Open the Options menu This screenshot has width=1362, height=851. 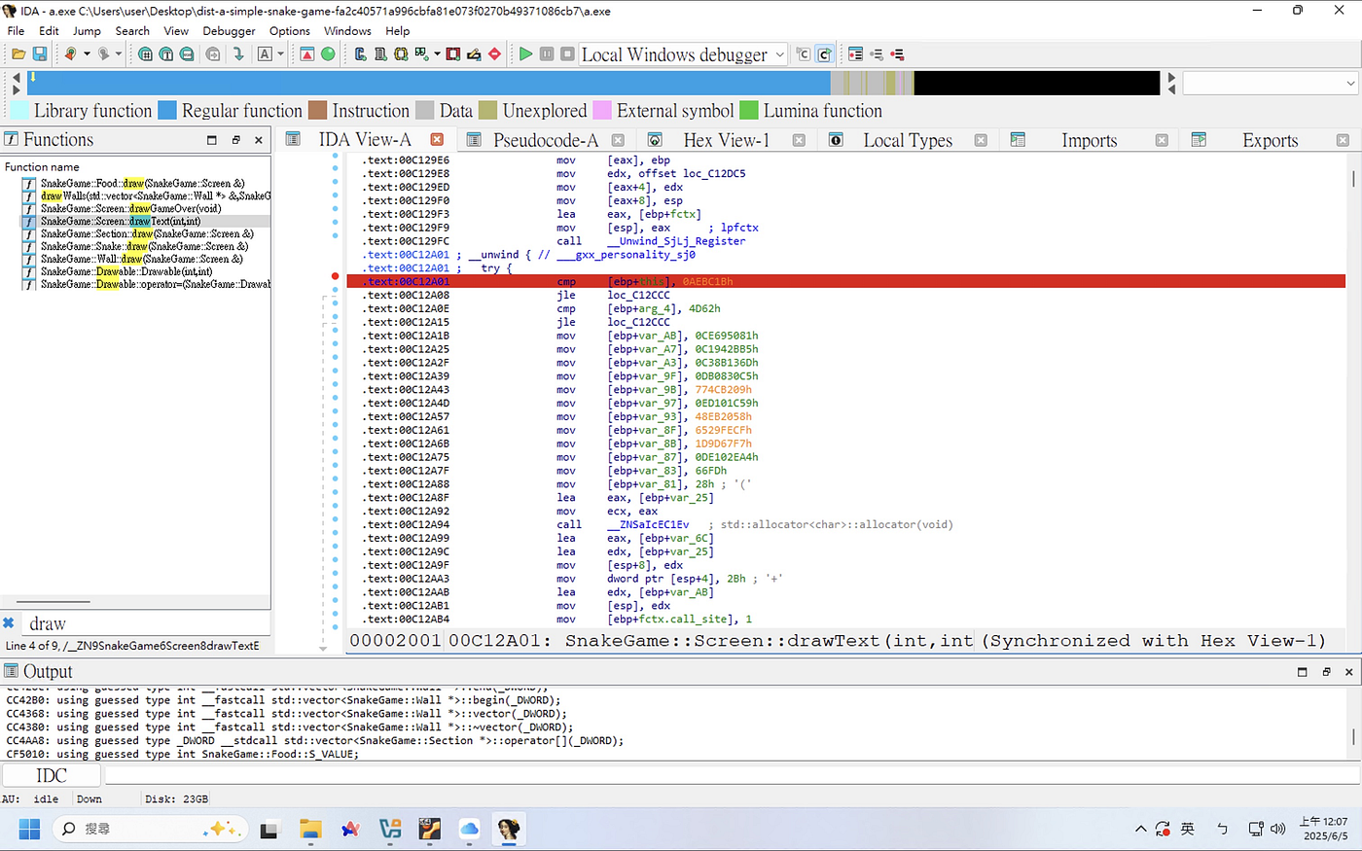pos(290,31)
